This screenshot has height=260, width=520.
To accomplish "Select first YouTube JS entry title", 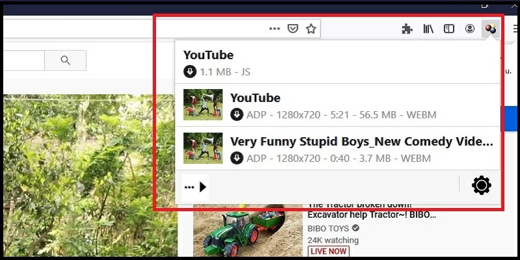I will [208, 55].
